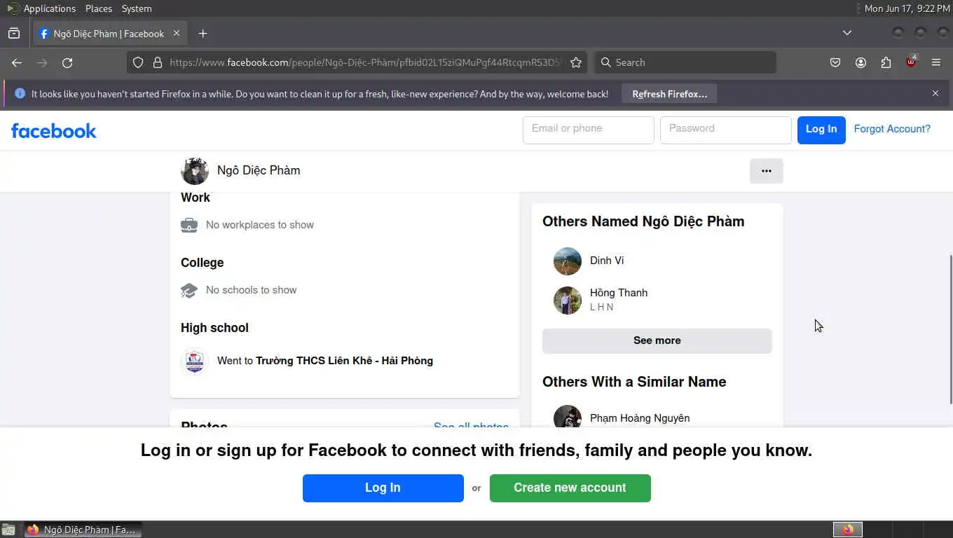
Task: Open a new tab with plus icon
Action: (203, 34)
